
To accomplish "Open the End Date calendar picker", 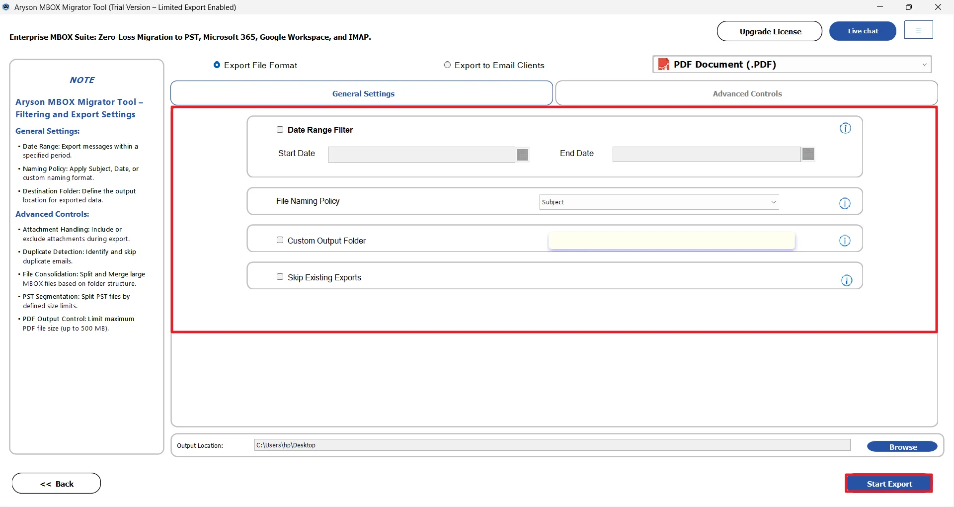I will coord(808,154).
